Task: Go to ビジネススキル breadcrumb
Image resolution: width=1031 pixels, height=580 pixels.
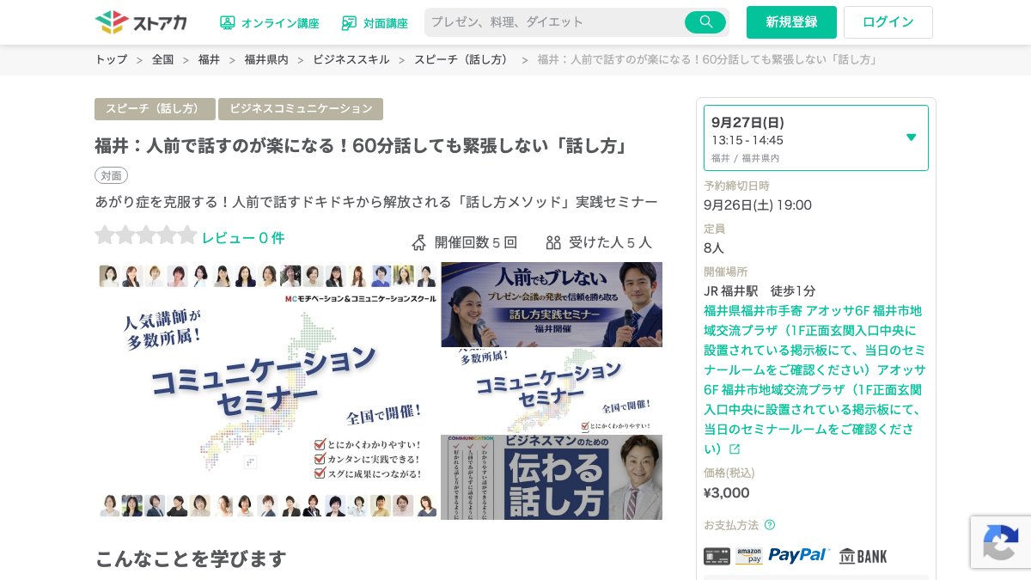Action: (x=351, y=59)
